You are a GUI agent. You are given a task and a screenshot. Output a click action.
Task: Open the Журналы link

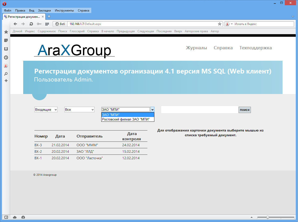(196, 48)
